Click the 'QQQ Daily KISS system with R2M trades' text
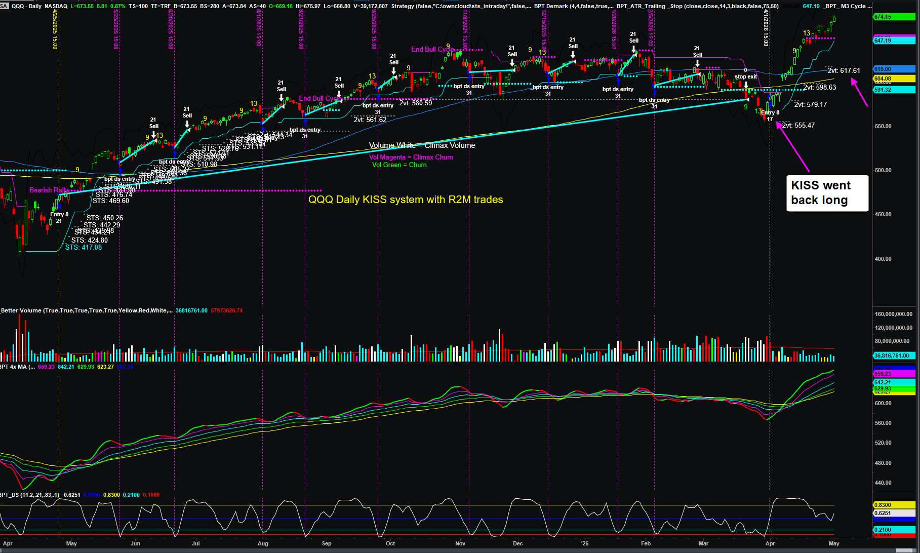The image size is (920, 553). click(406, 200)
